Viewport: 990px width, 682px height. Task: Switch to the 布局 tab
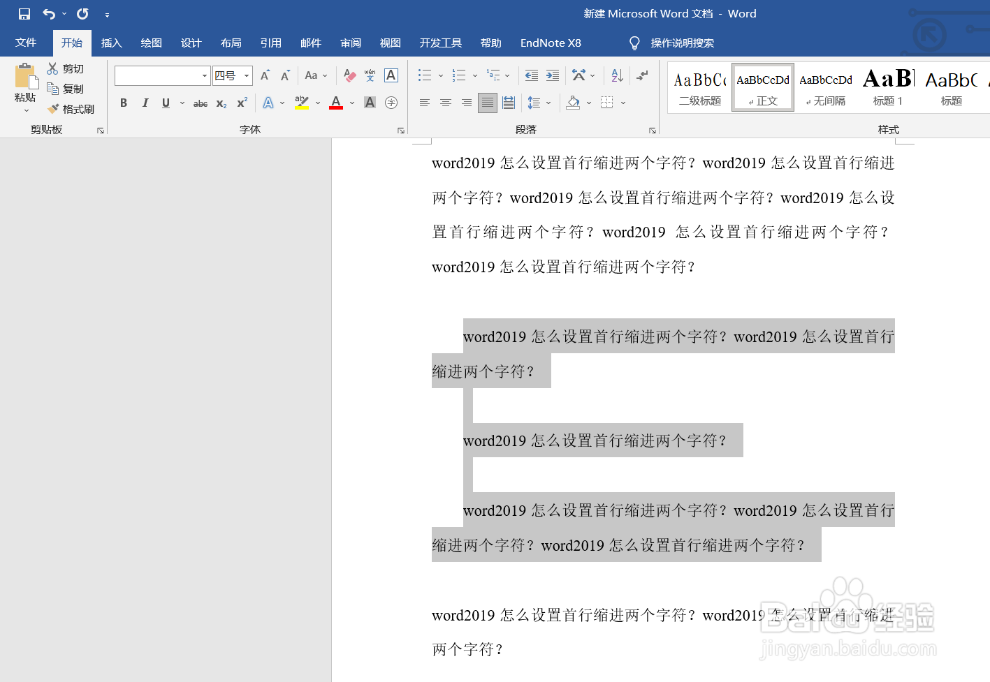point(231,43)
